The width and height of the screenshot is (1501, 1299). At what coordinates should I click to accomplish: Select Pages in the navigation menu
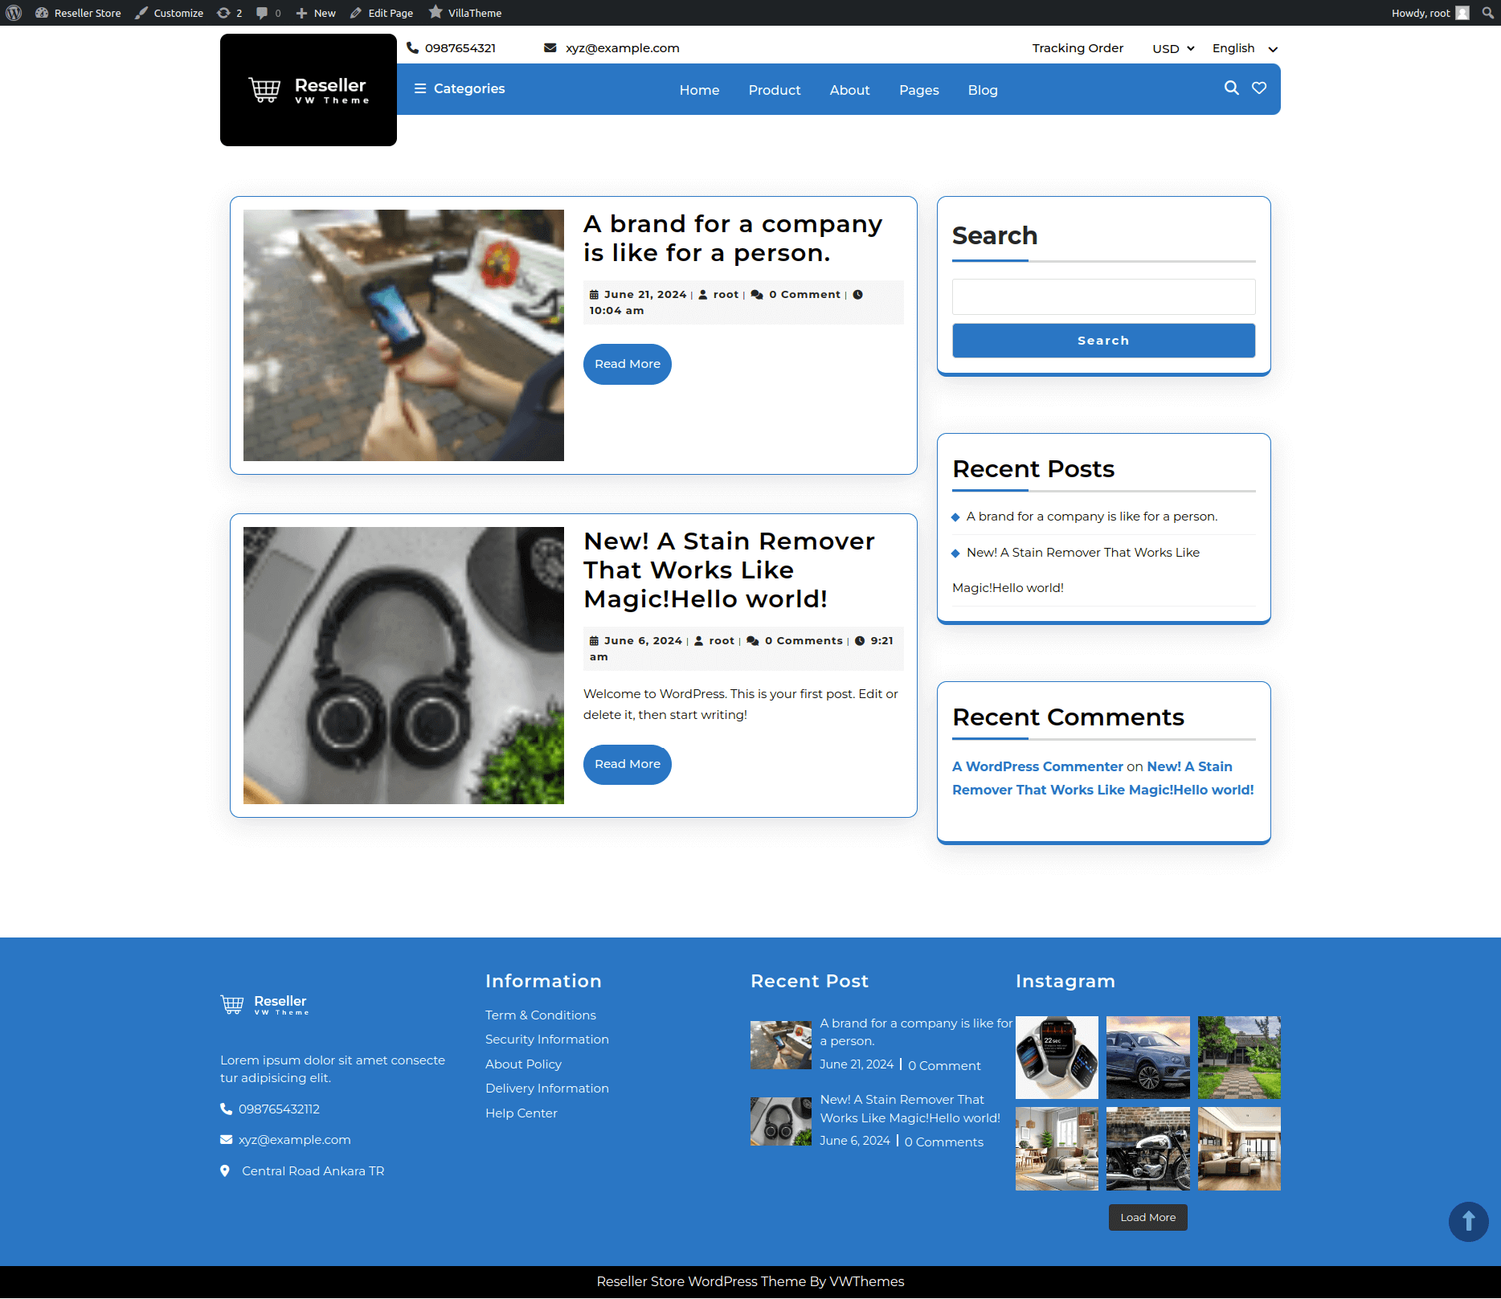click(918, 90)
